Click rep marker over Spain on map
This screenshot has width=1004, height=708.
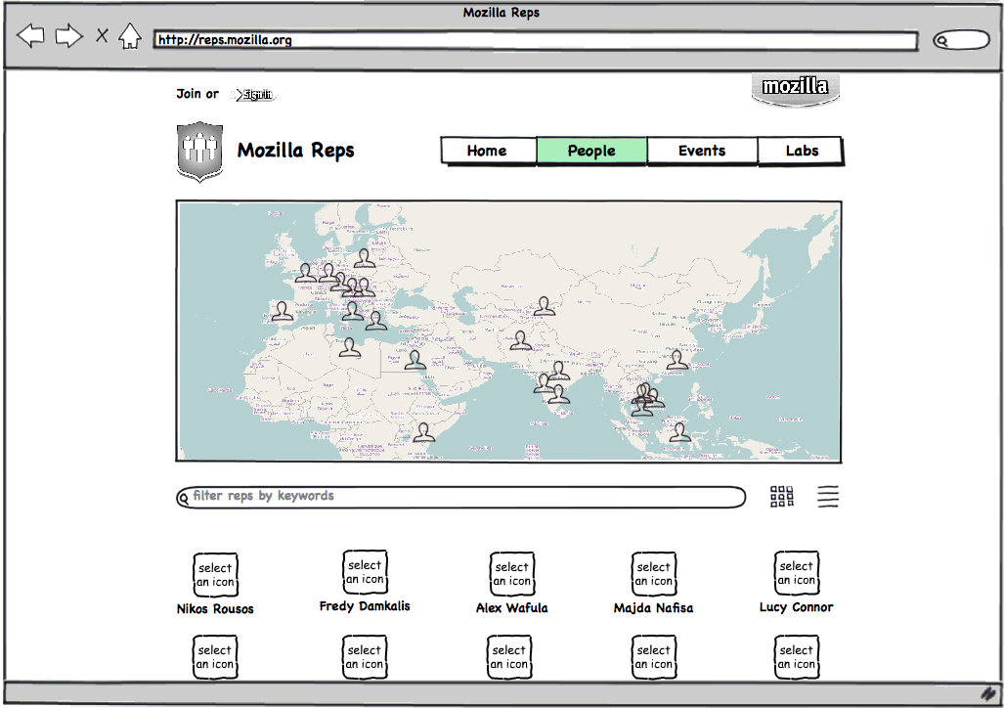pos(282,311)
